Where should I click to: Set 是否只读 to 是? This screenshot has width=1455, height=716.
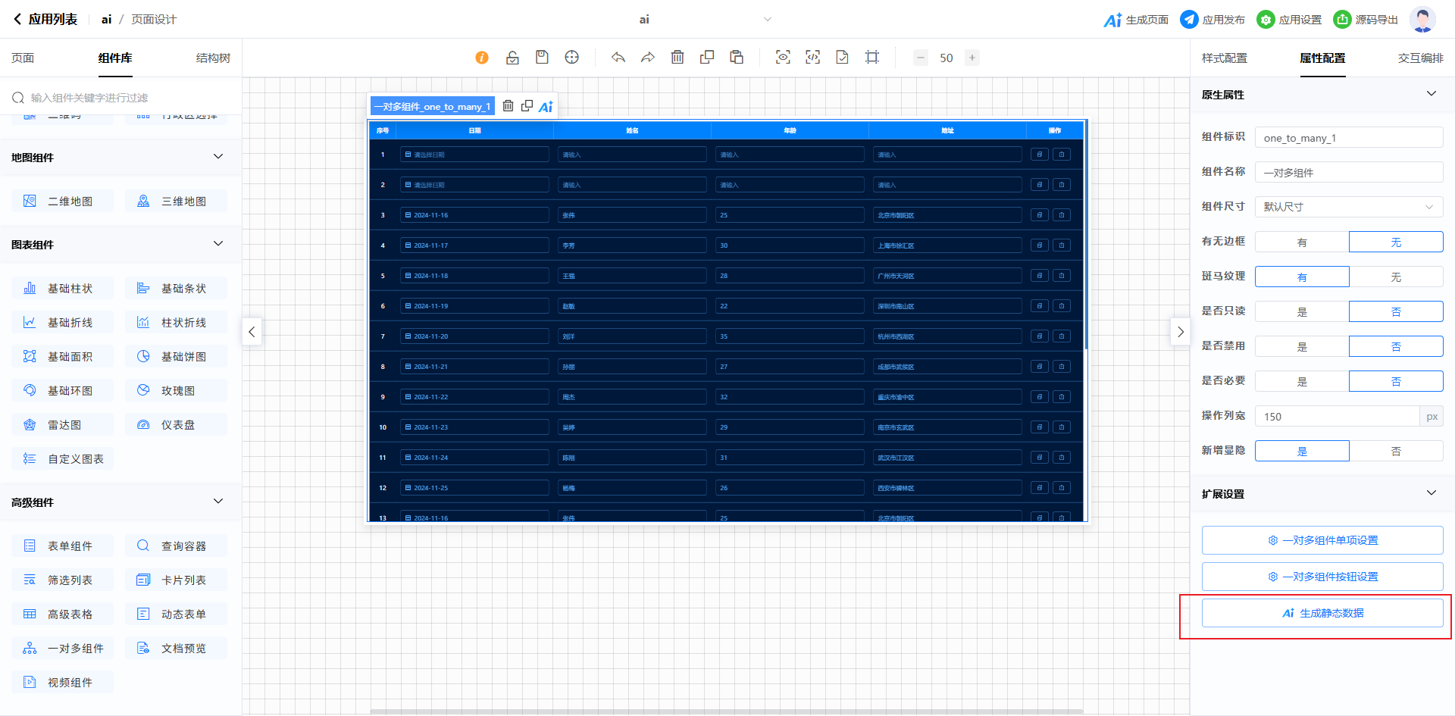[1302, 312]
